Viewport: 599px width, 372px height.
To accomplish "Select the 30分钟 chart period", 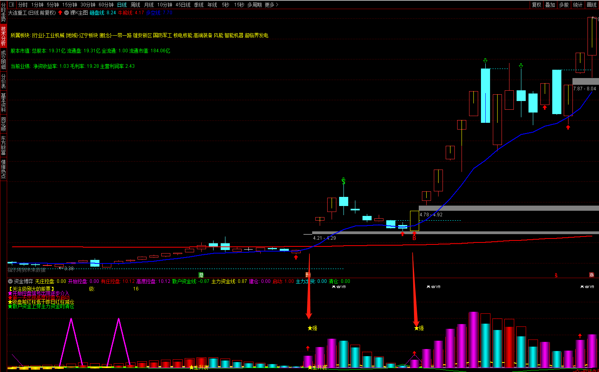I will click(x=88, y=5).
